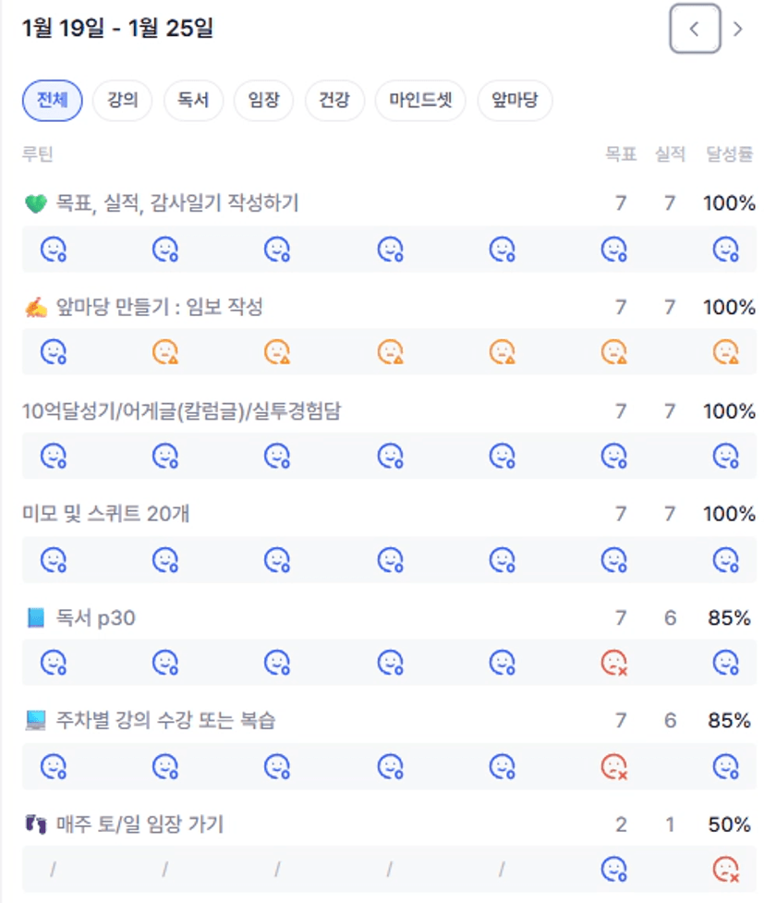Switch to the 강의 category tab
The image size is (764, 903).
click(123, 101)
